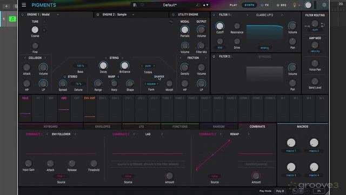The image size is (346, 195).
Task: Click the Brilliance knob
Action: coord(124,66)
